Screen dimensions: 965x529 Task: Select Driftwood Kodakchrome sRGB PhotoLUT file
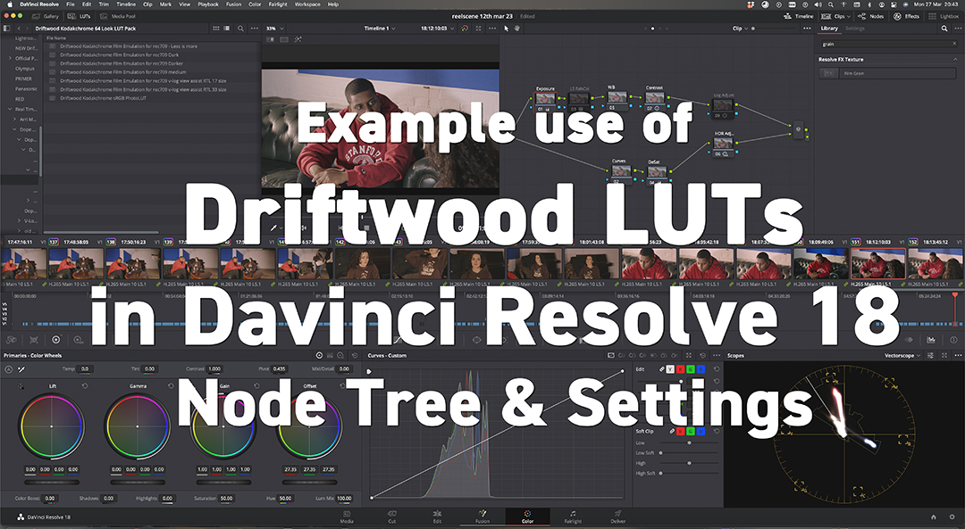(x=103, y=98)
